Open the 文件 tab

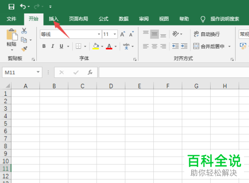pos(11,19)
